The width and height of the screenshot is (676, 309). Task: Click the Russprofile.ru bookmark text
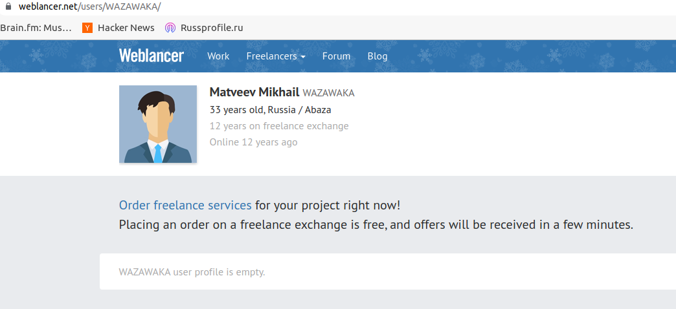212,28
